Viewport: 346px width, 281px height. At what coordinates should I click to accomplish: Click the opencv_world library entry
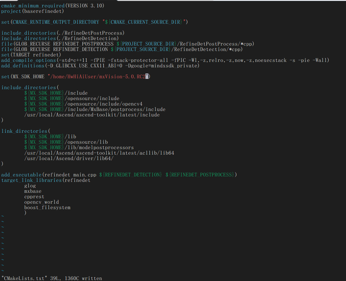[x=41, y=202]
